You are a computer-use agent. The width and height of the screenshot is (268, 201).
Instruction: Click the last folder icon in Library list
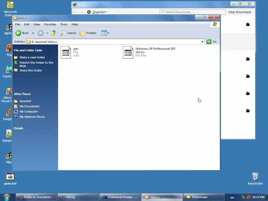(248, 111)
